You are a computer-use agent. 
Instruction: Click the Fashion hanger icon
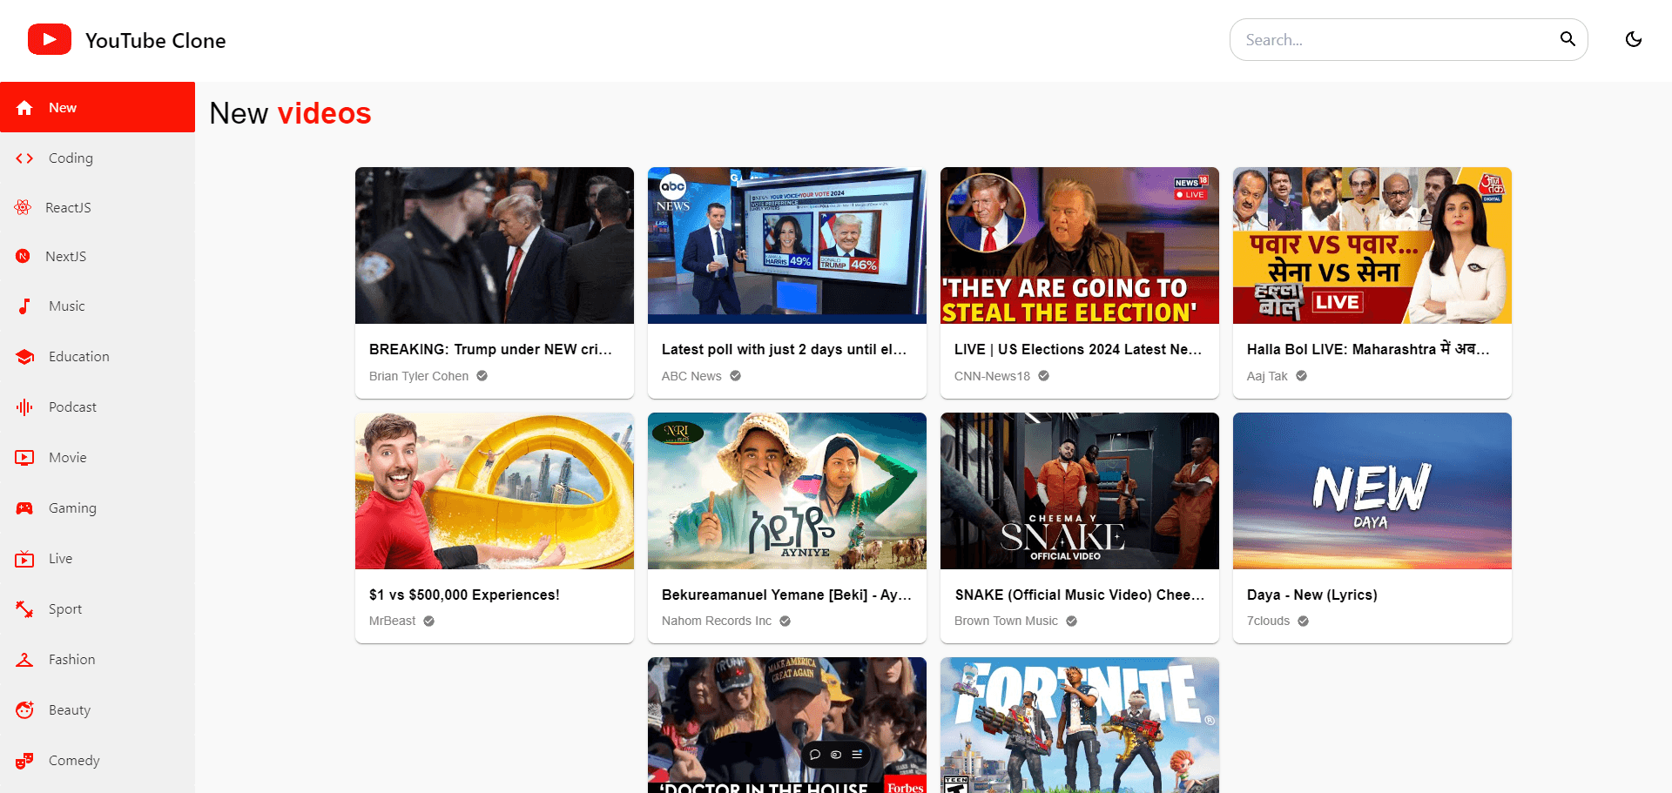click(x=24, y=660)
